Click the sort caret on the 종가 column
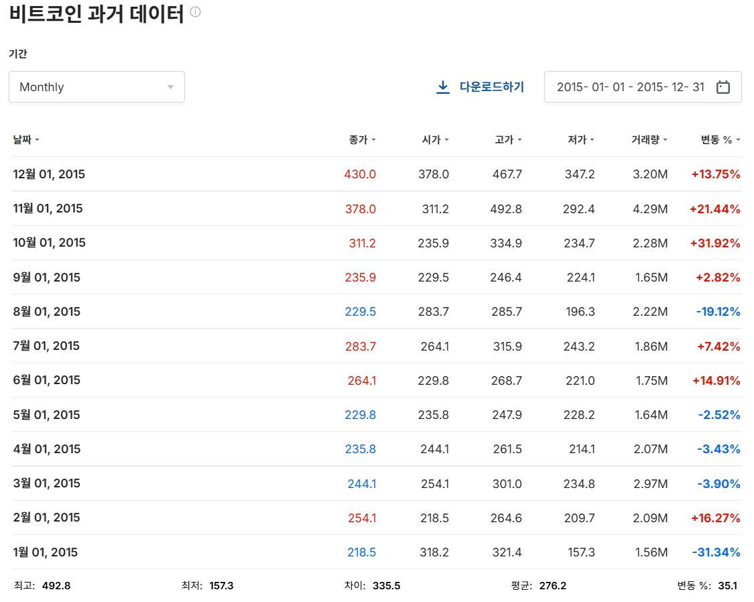The image size is (754, 602). point(372,139)
